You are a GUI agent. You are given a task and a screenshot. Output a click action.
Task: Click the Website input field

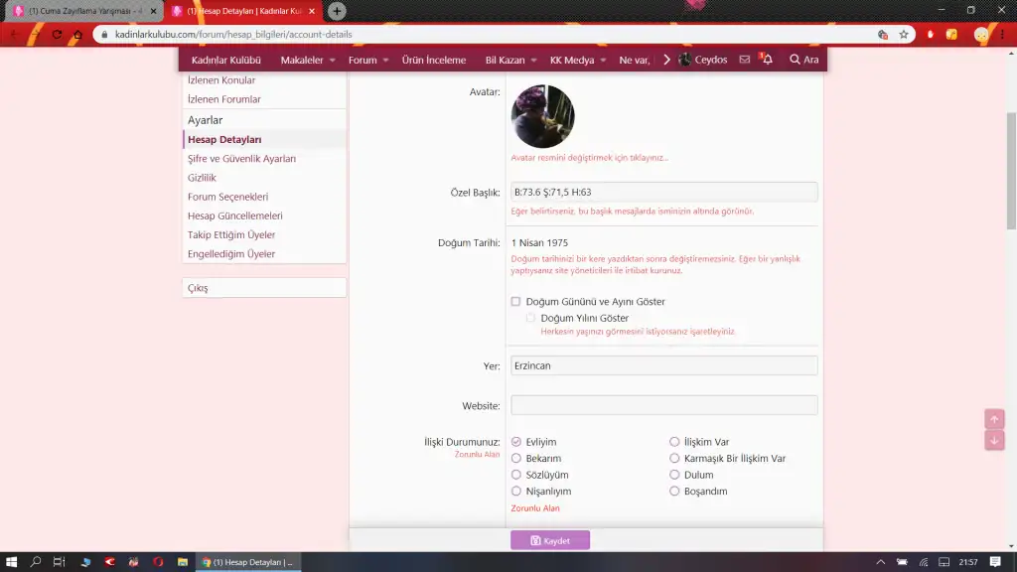663,405
